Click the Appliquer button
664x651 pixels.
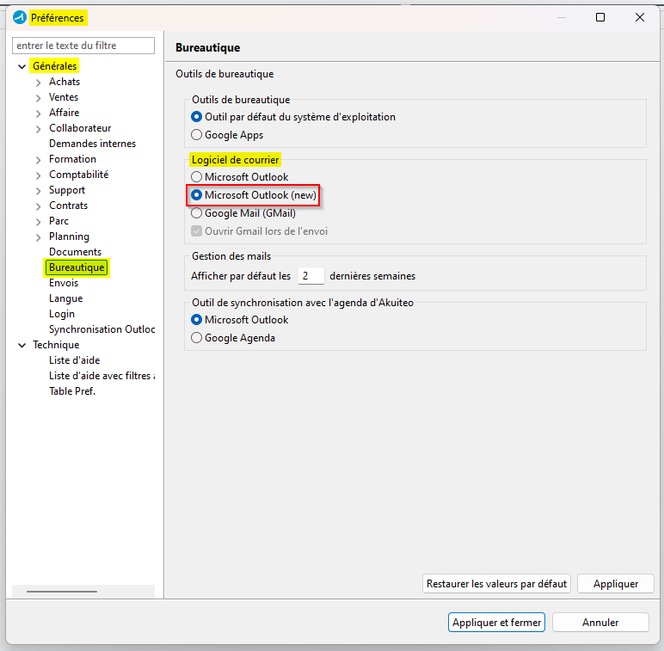(x=615, y=584)
